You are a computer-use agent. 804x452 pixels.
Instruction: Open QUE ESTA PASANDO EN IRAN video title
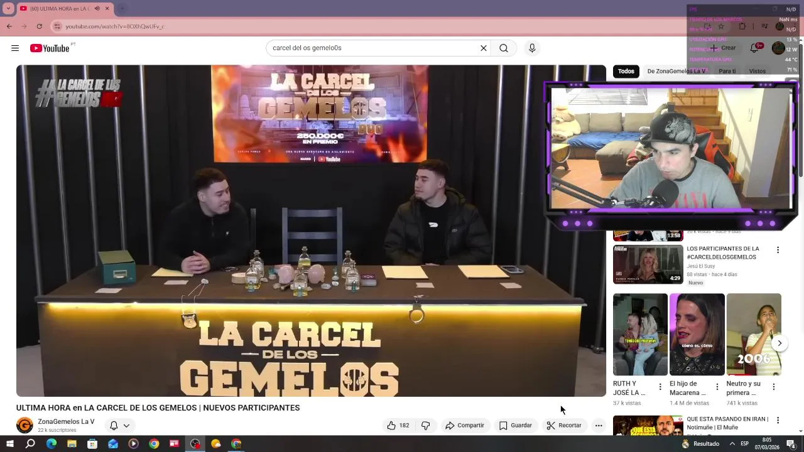coord(727,423)
